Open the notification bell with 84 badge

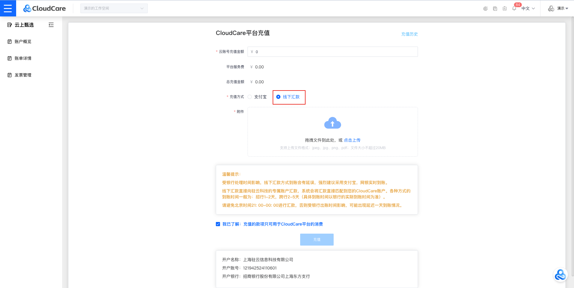514,8
